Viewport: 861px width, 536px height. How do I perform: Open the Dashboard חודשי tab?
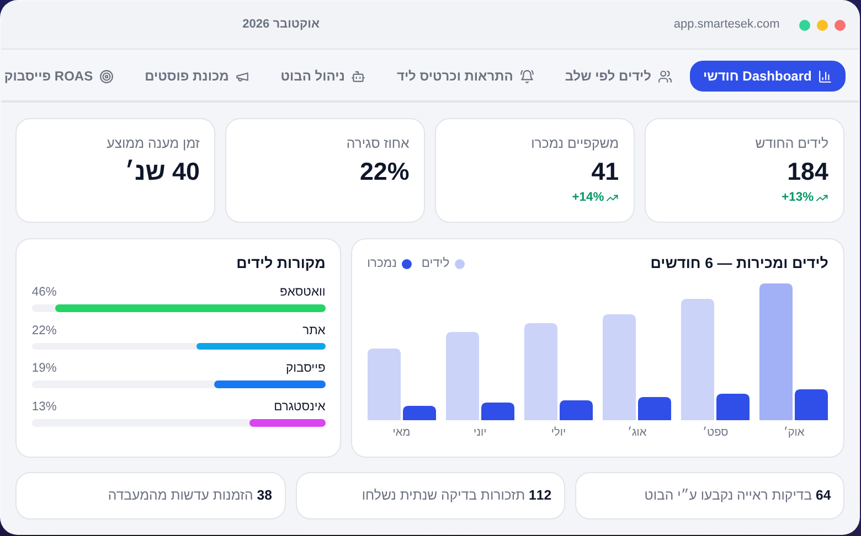[767, 76]
